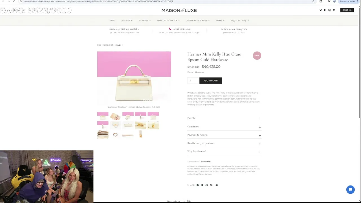
Task: Open the blue chat widget
Action: pyautogui.click(x=350, y=190)
